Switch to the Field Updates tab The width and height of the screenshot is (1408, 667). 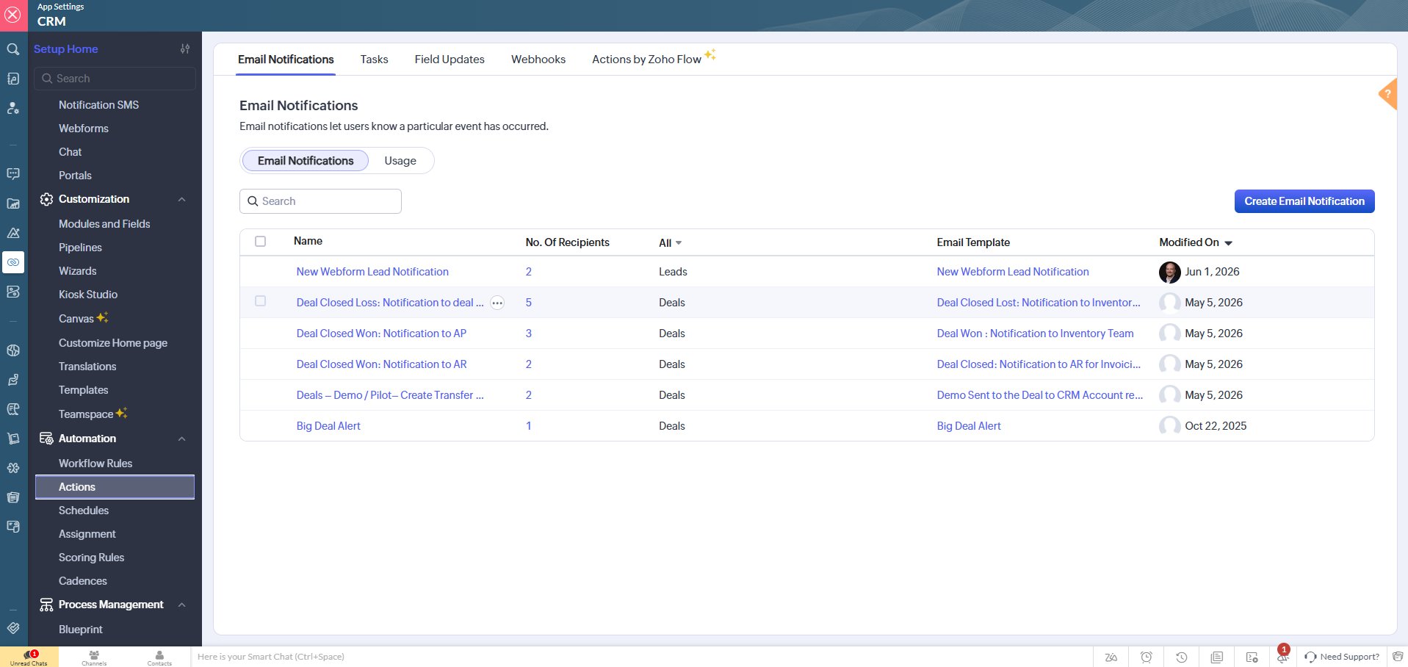(450, 60)
